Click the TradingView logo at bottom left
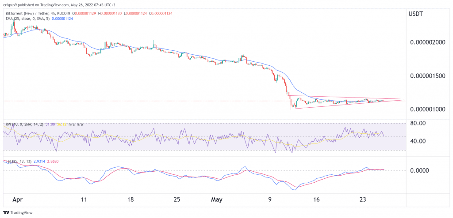The image size is (453, 218). (x=18, y=213)
